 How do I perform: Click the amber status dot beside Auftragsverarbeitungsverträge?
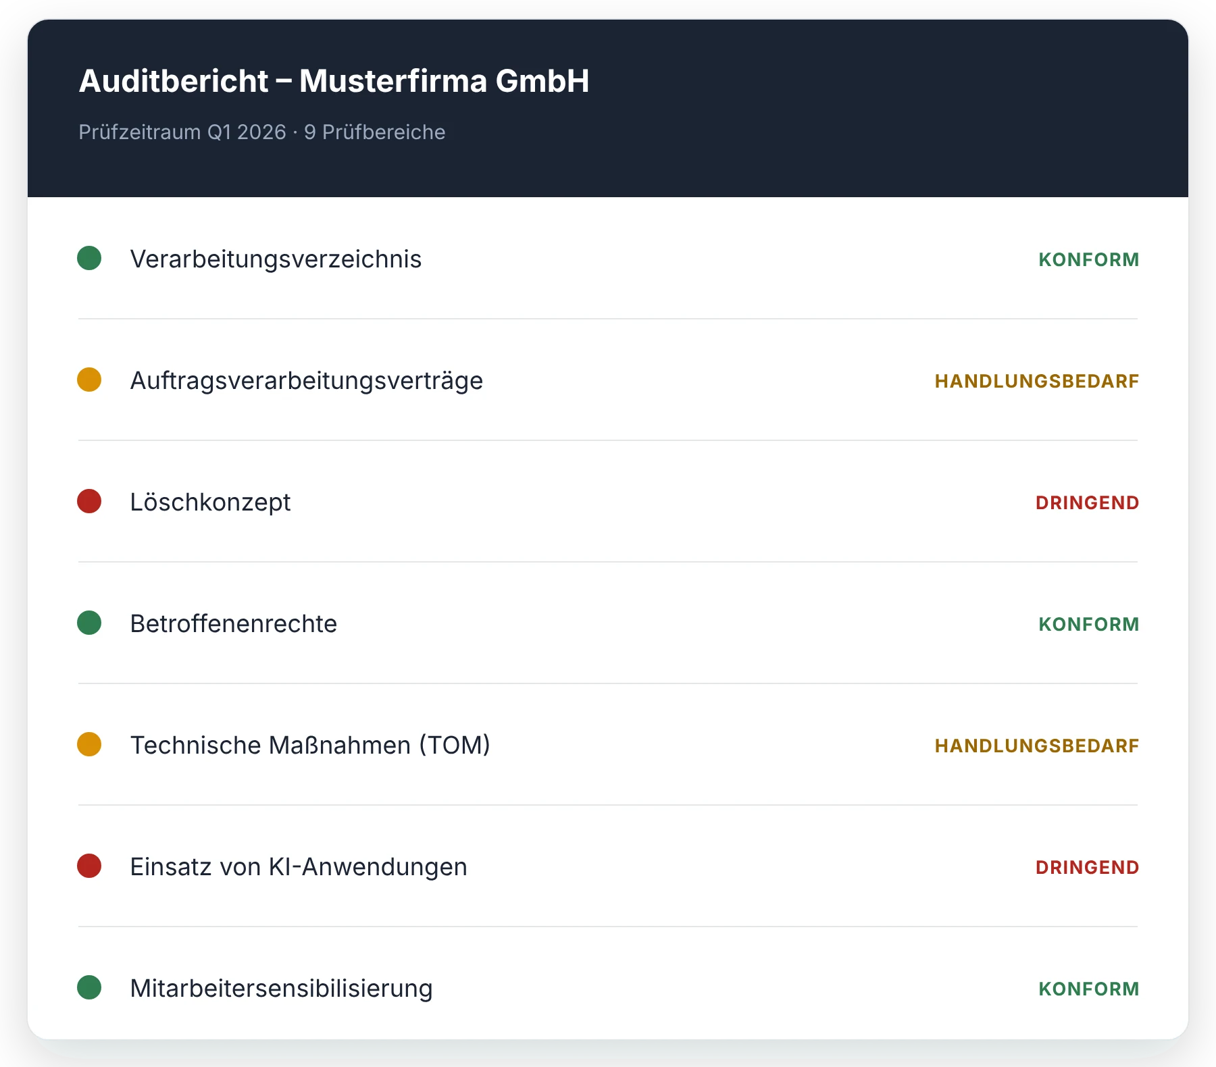coord(89,380)
